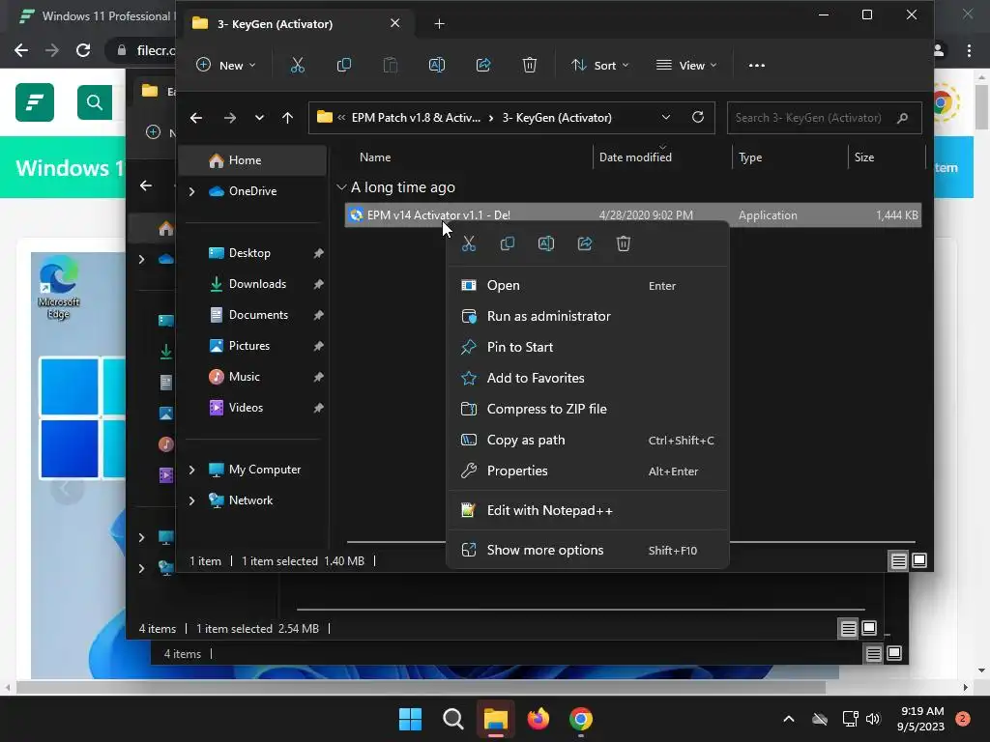Switch to details view layout icon
The height and width of the screenshot is (742, 990).
click(898, 560)
